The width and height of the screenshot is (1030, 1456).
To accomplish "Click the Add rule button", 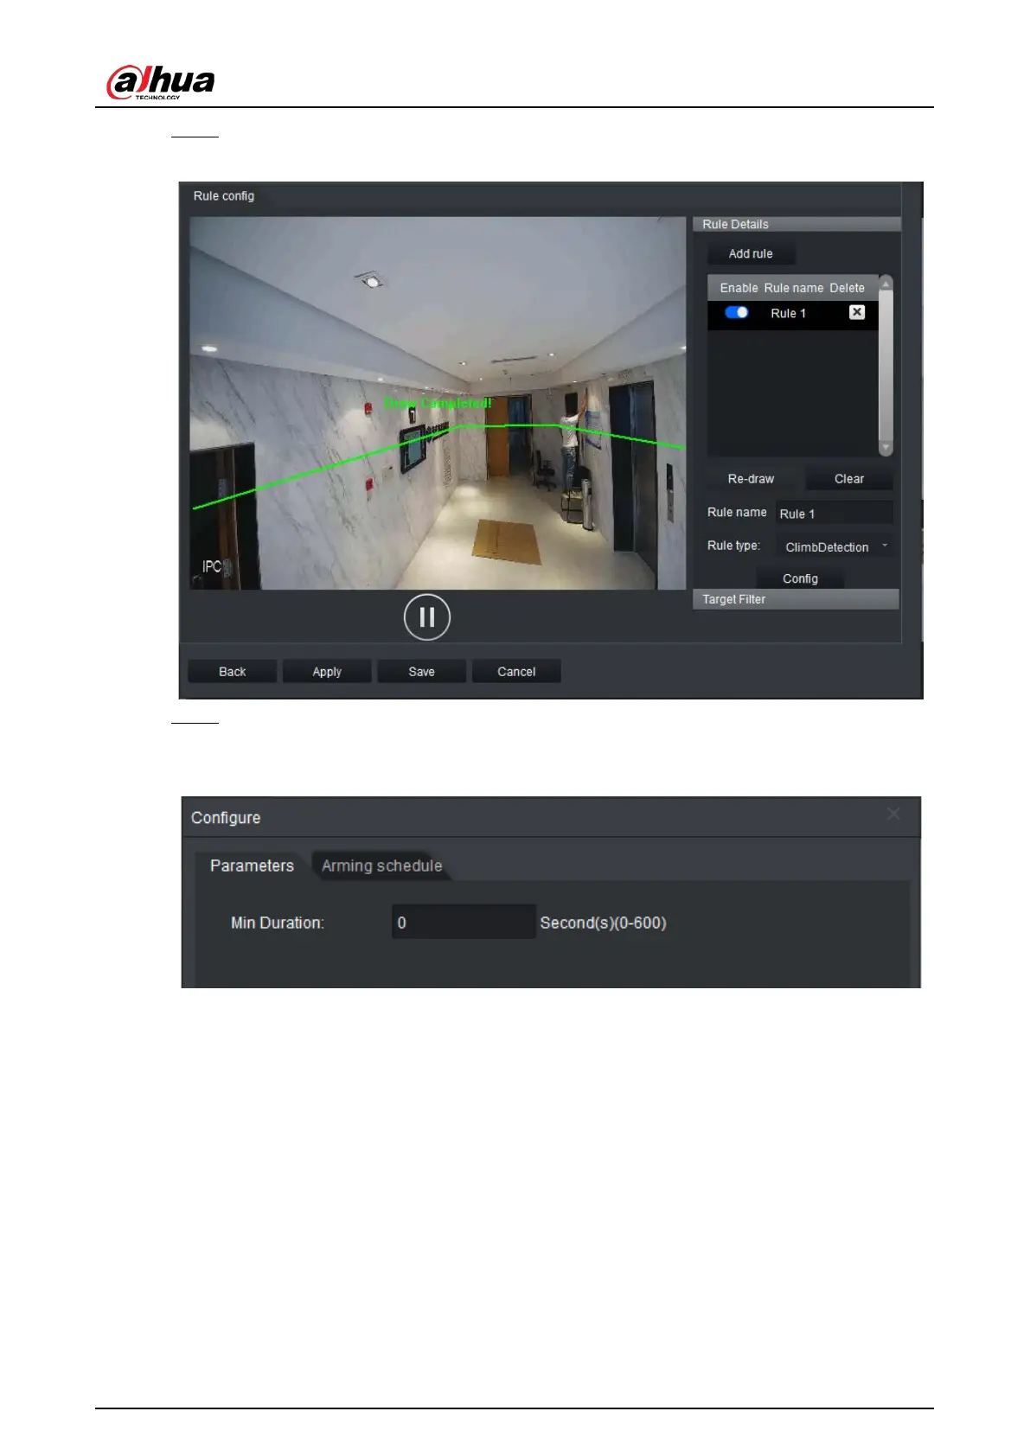I will pyautogui.click(x=750, y=253).
